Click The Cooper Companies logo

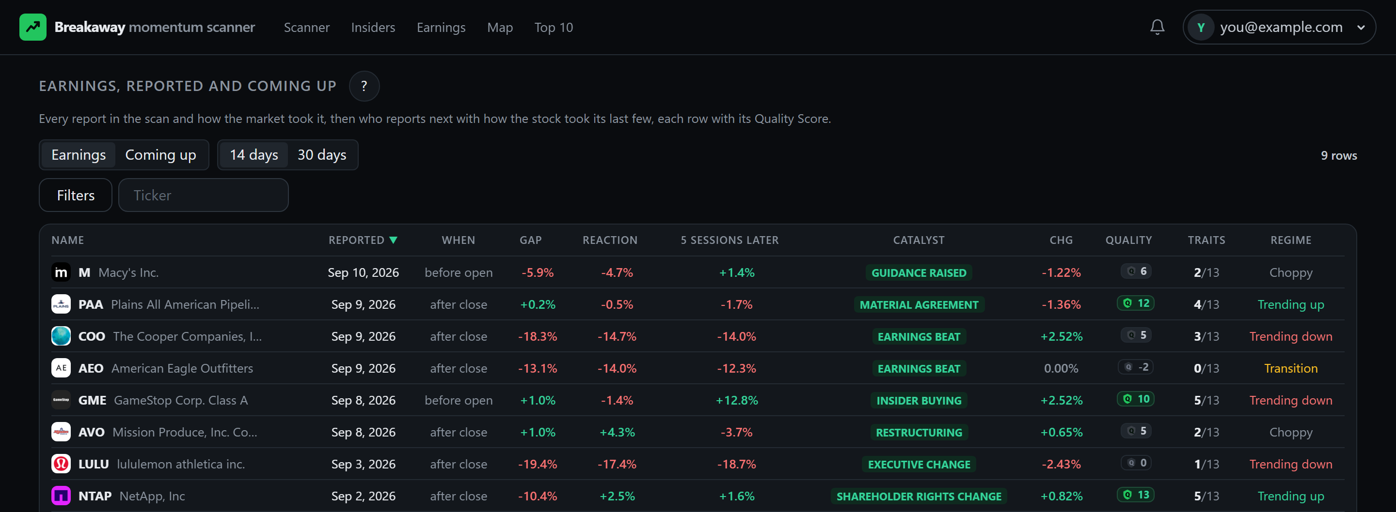[61, 336]
